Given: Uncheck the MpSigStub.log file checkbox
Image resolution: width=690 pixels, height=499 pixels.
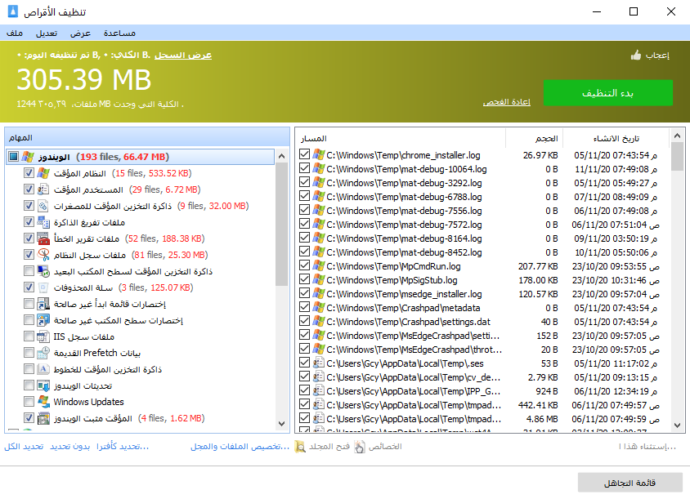Looking at the screenshot, I should tap(304, 279).
